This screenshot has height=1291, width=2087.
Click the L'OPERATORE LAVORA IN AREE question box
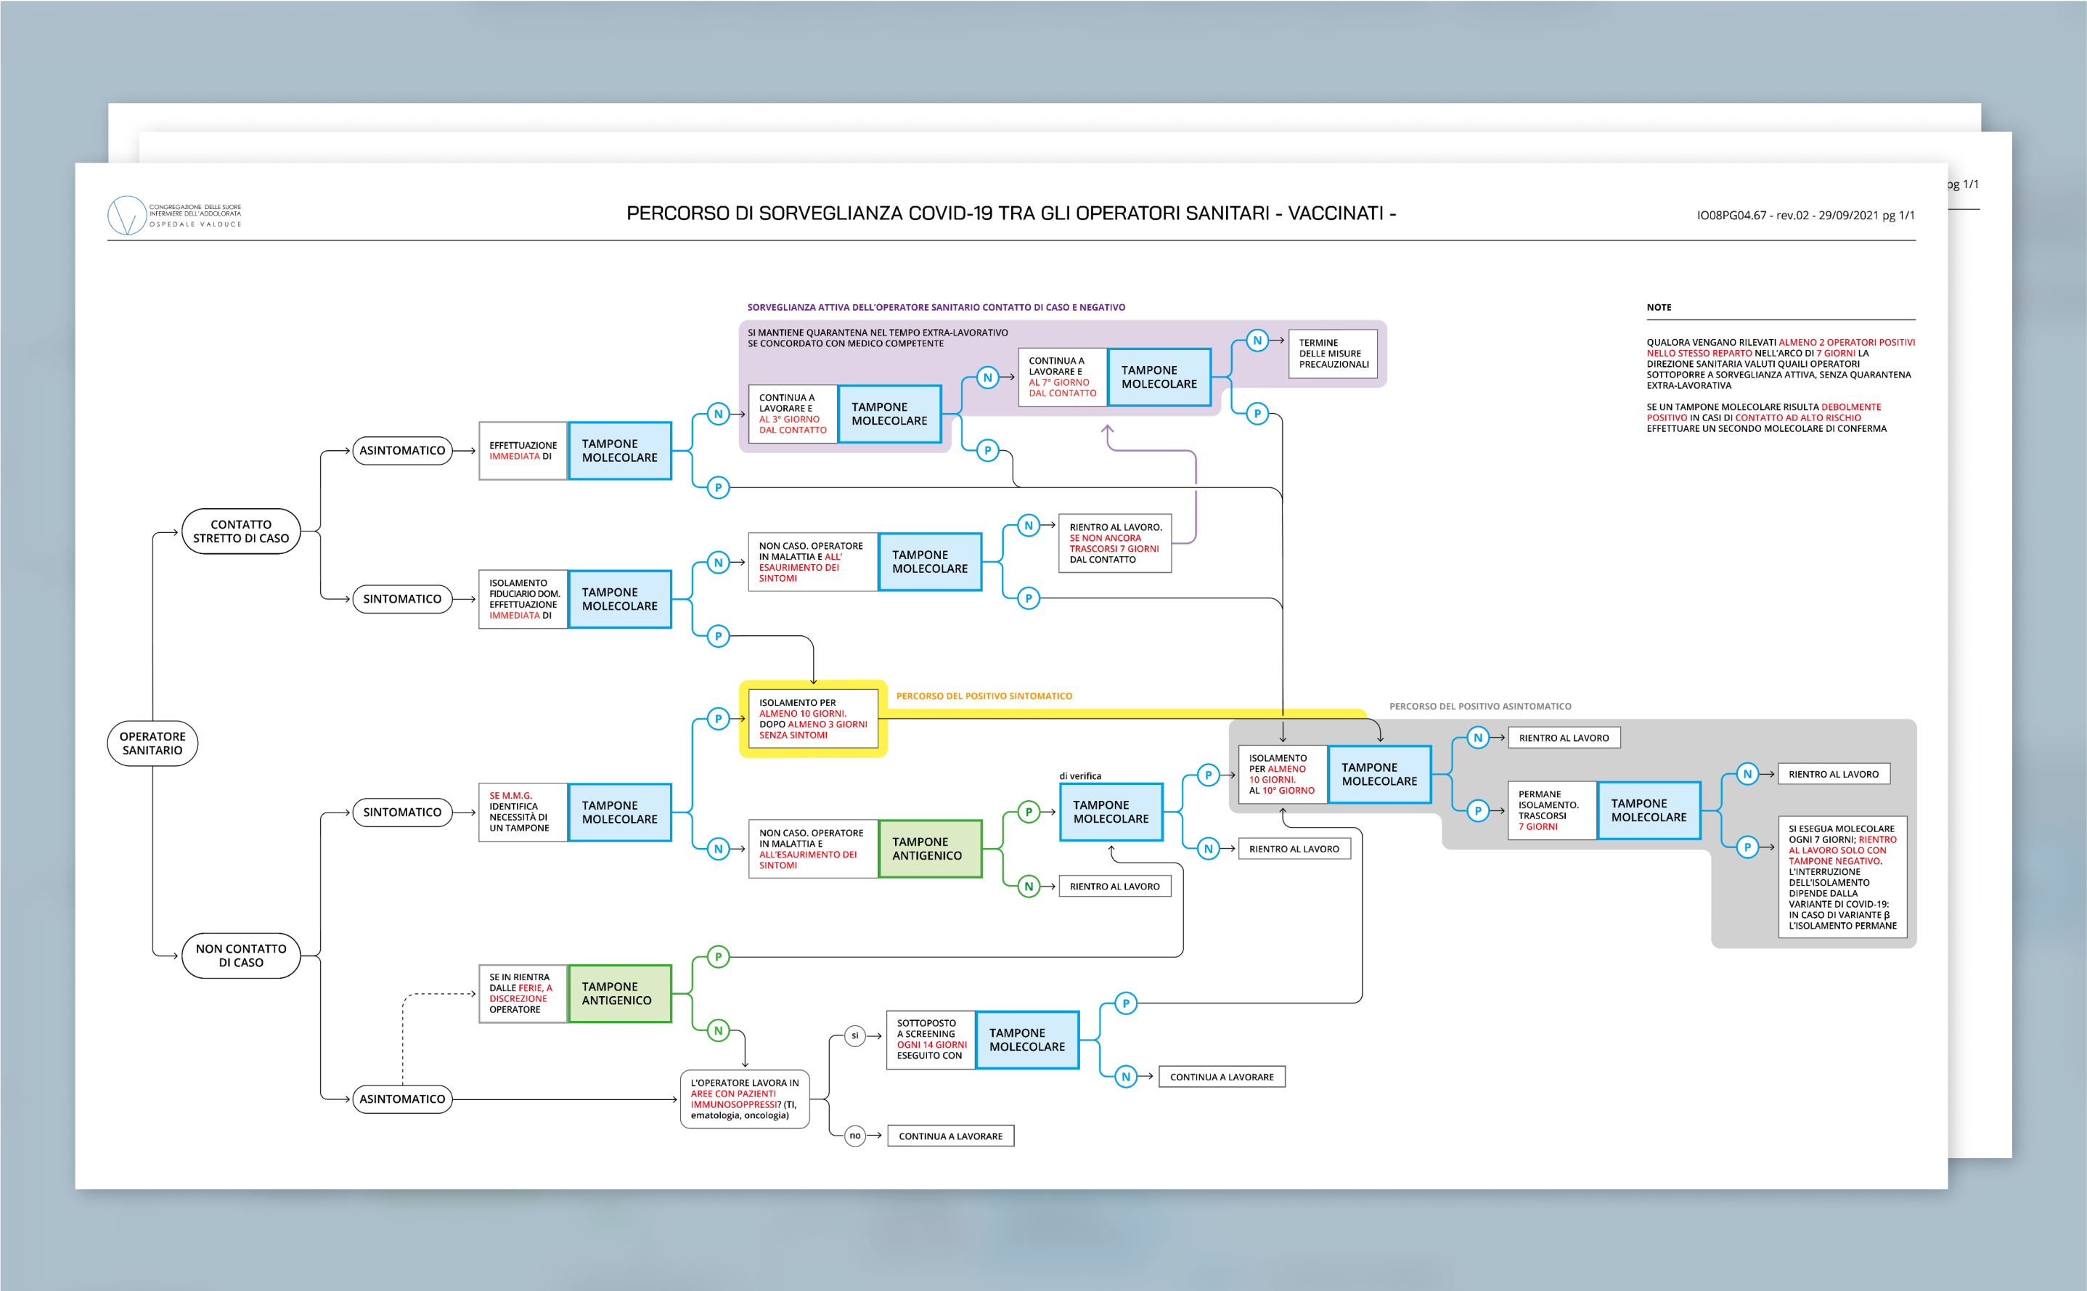[x=744, y=1099]
